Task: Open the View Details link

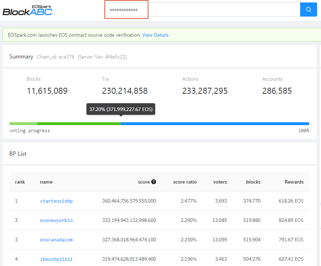Action: (155, 35)
